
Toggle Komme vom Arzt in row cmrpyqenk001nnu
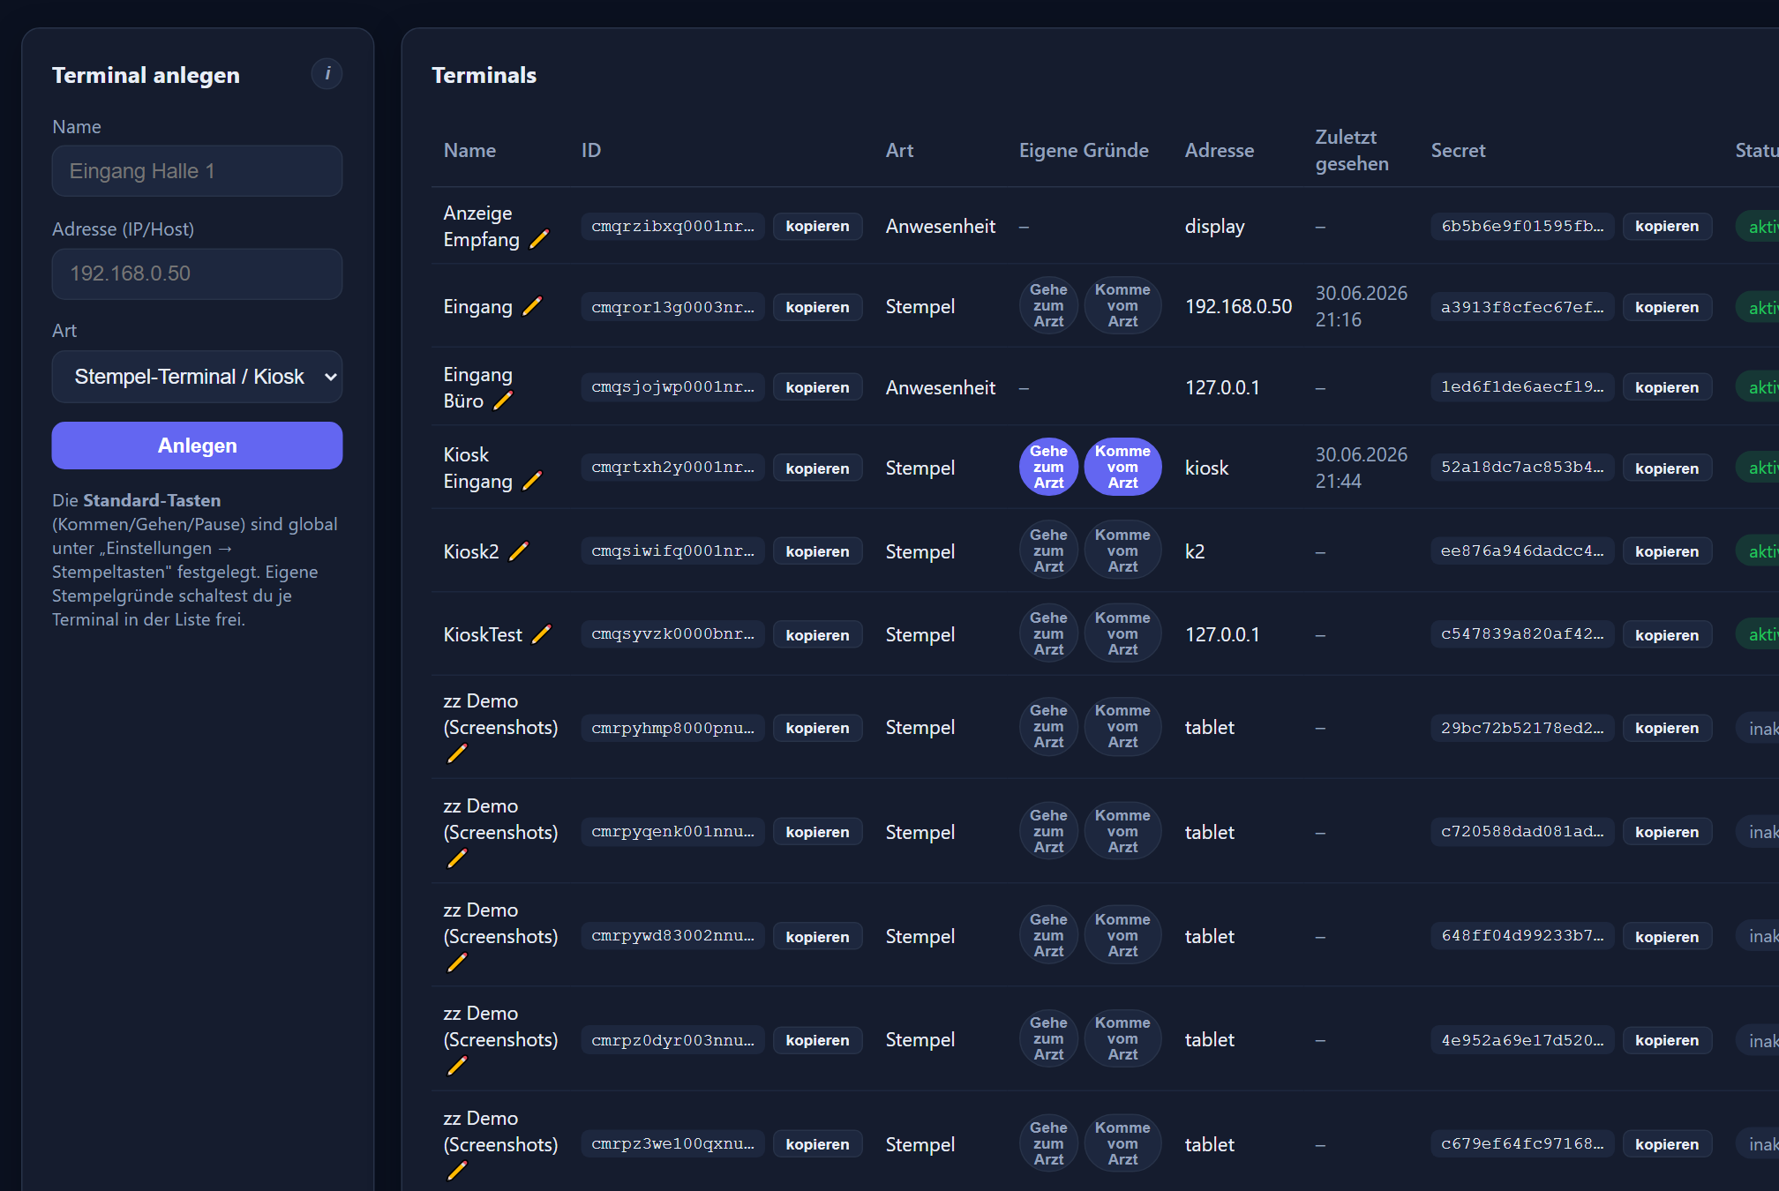point(1122,831)
